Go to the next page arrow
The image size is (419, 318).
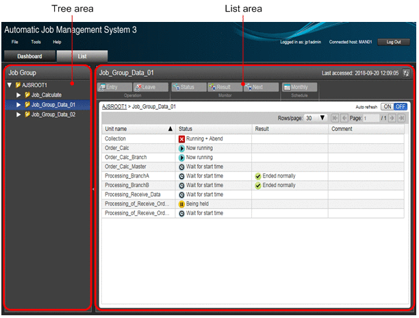point(392,118)
